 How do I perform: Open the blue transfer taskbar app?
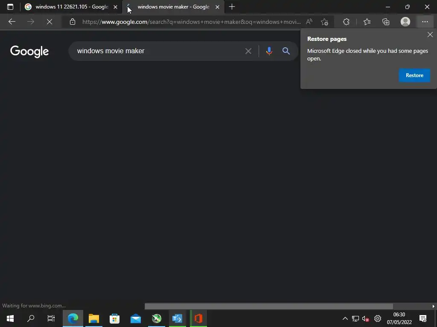177,318
